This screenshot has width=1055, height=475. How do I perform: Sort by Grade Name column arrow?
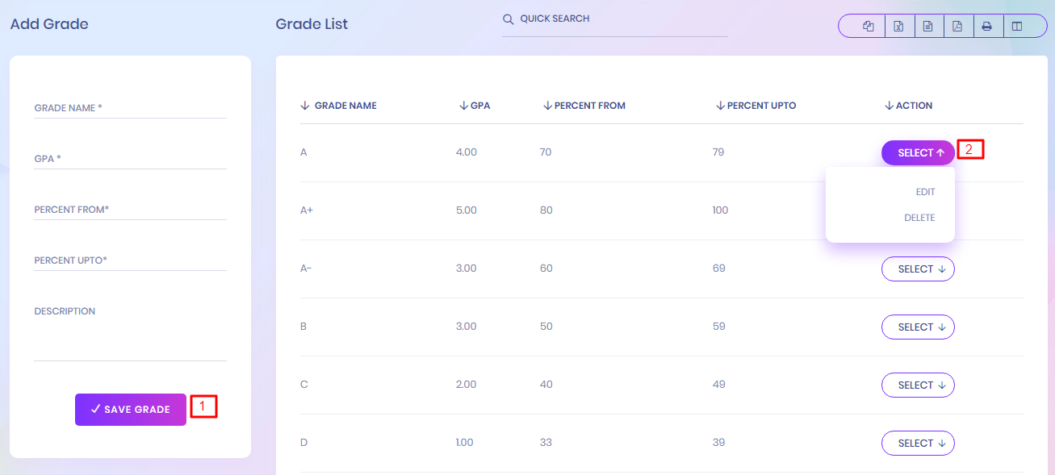click(x=305, y=106)
